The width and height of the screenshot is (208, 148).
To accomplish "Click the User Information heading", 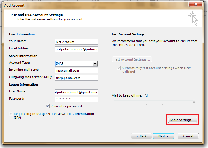I will pos(22,34).
